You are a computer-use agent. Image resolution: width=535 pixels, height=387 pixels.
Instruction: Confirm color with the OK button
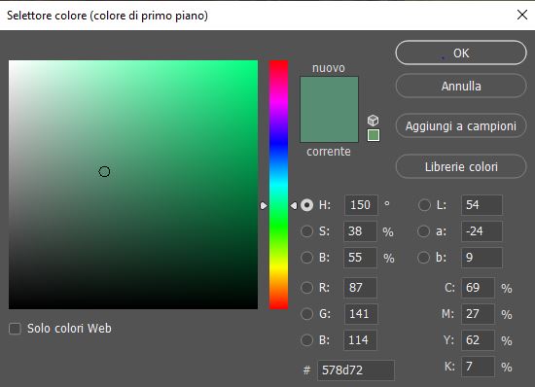coord(461,53)
